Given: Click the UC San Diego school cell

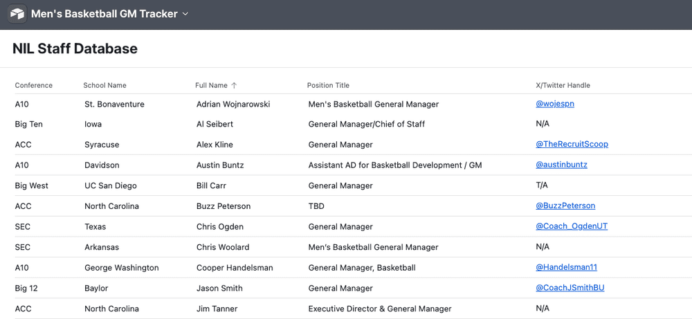Looking at the screenshot, I should [x=111, y=185].
